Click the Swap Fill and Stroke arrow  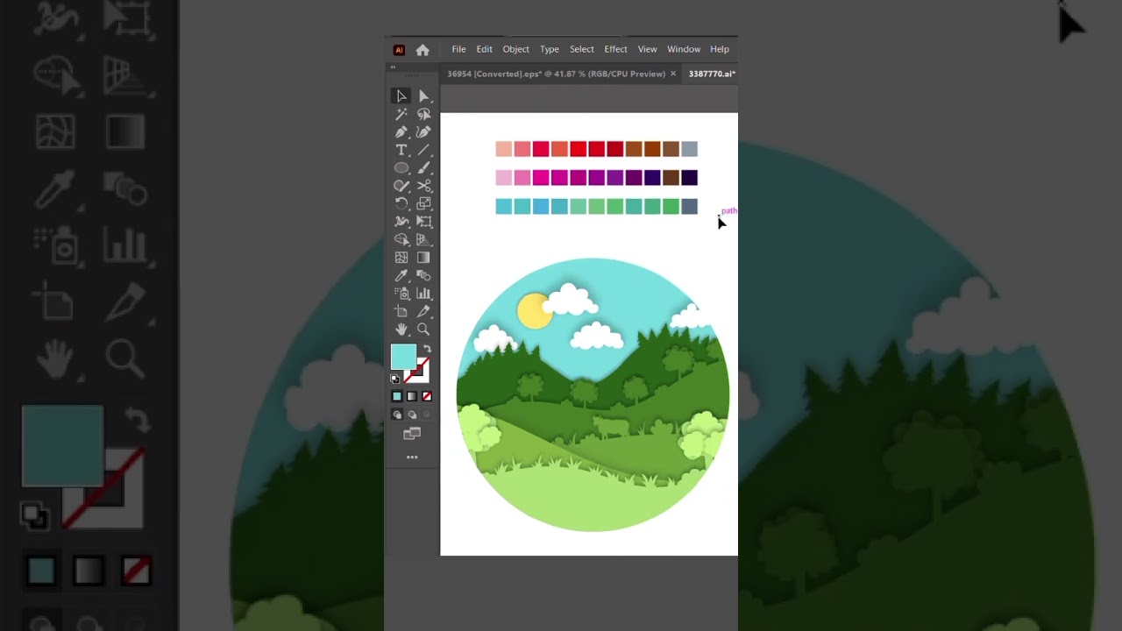click(x=427, y=349)
